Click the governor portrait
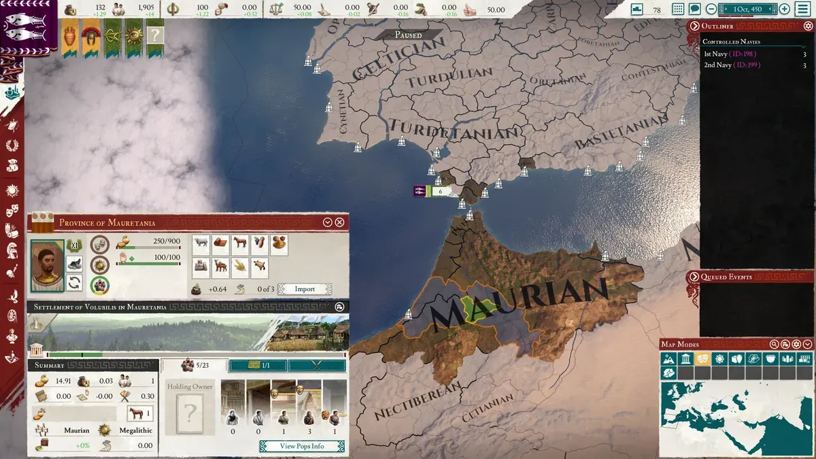 48,266
